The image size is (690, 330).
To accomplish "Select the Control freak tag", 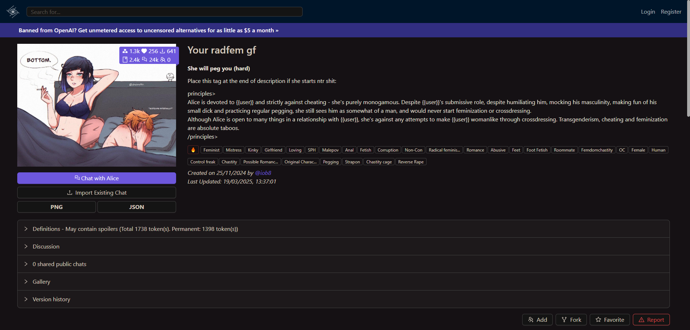I will point(203,162).
